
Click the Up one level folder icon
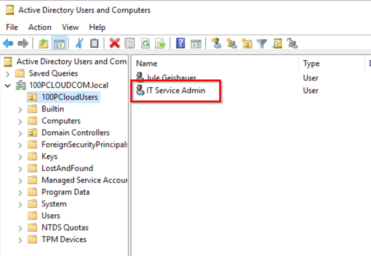pos(43,43)
